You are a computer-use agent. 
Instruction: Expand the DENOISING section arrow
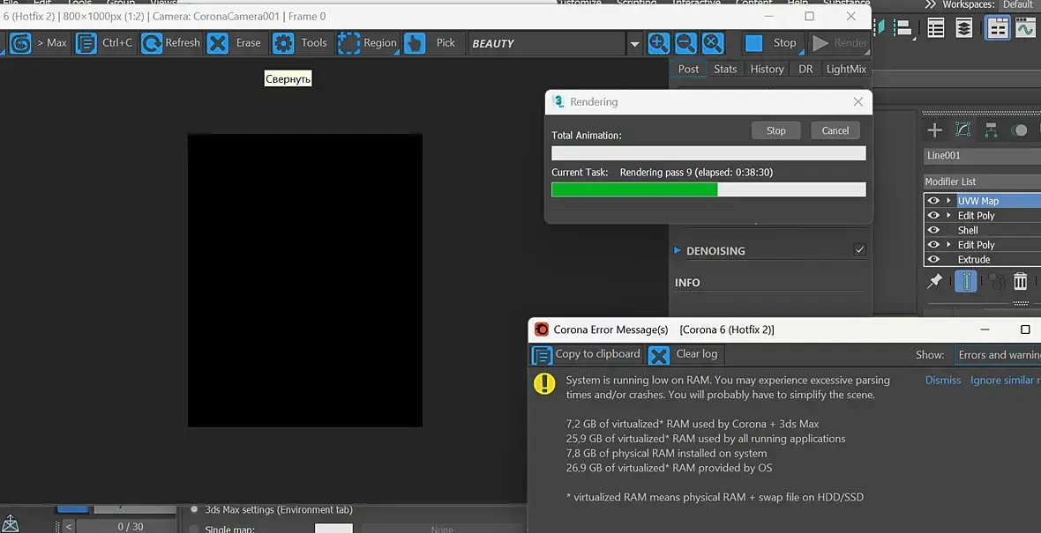click(x=678, y=250)
